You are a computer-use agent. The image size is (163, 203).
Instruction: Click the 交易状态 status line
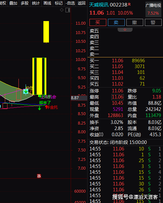118,142
